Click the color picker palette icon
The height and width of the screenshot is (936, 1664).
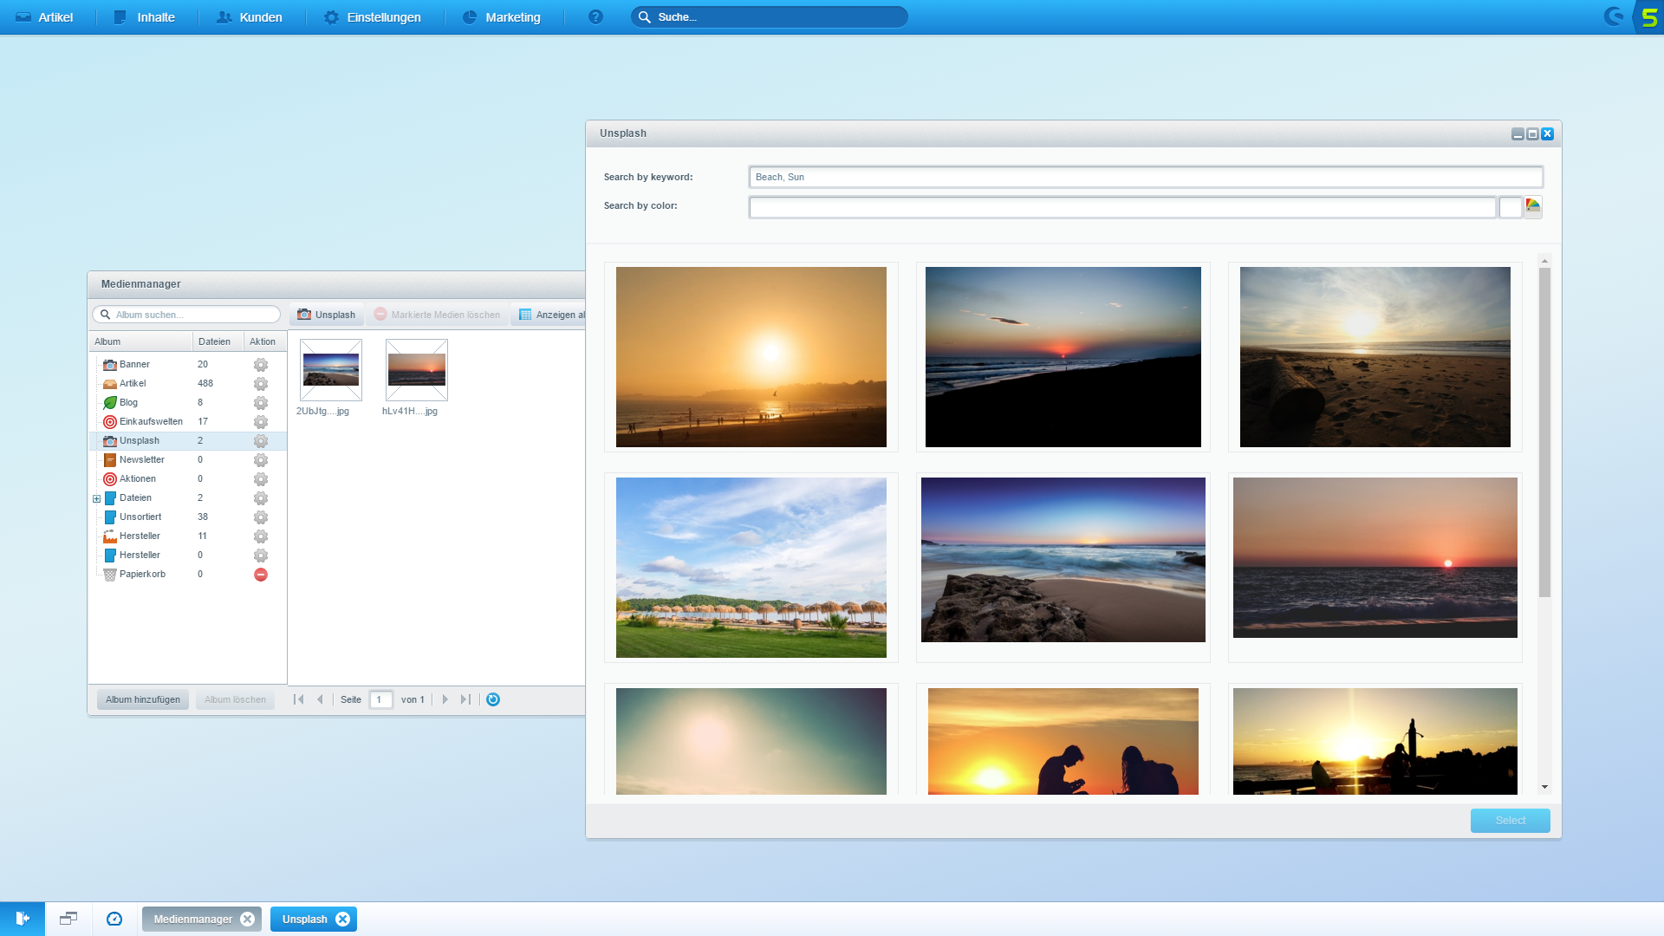click(1533, 206)
